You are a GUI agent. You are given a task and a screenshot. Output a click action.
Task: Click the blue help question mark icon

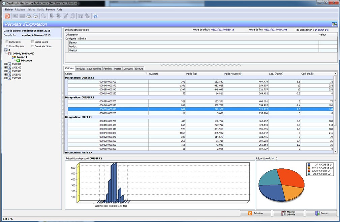95,16
